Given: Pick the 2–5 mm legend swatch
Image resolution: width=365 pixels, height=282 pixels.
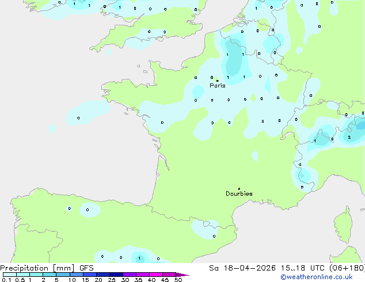Looking at the screenshot, I should [x=50, y=275].
